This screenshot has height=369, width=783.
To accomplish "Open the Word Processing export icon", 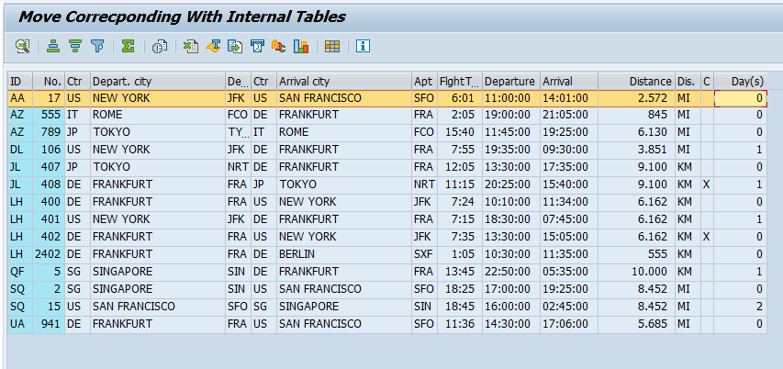I will [x=213, y=46].
